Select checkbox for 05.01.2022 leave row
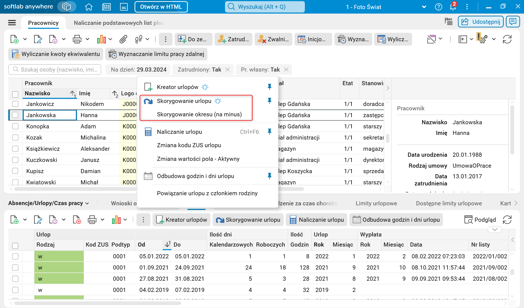The height and width of the screenshot is (308, 524). tap(15, 256)
